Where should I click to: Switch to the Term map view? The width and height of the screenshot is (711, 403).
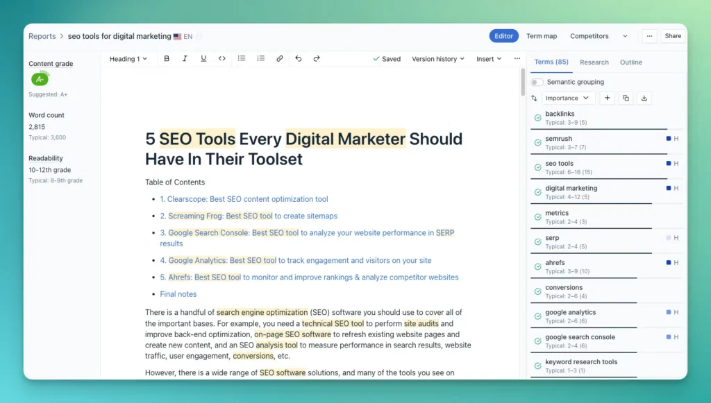(542, 36)
